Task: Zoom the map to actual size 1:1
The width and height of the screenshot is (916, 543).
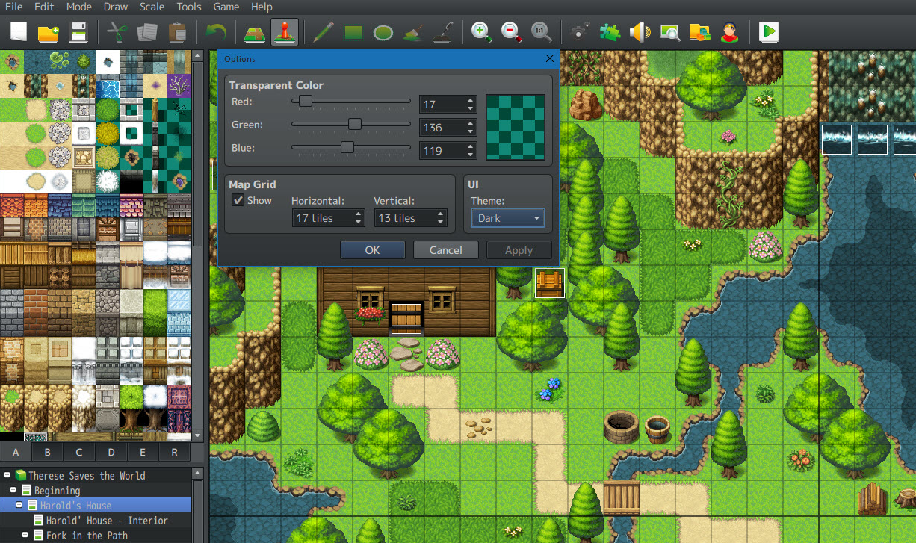Action: pyautogui.click(x=542, y=32)
